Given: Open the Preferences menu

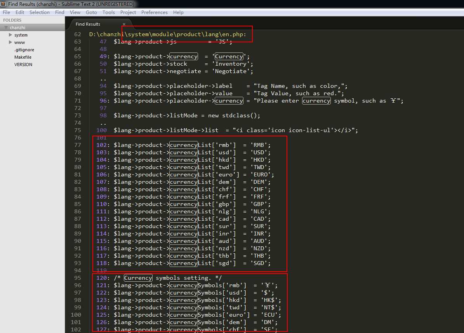Looking at the screenshot, I should [155, 12].
